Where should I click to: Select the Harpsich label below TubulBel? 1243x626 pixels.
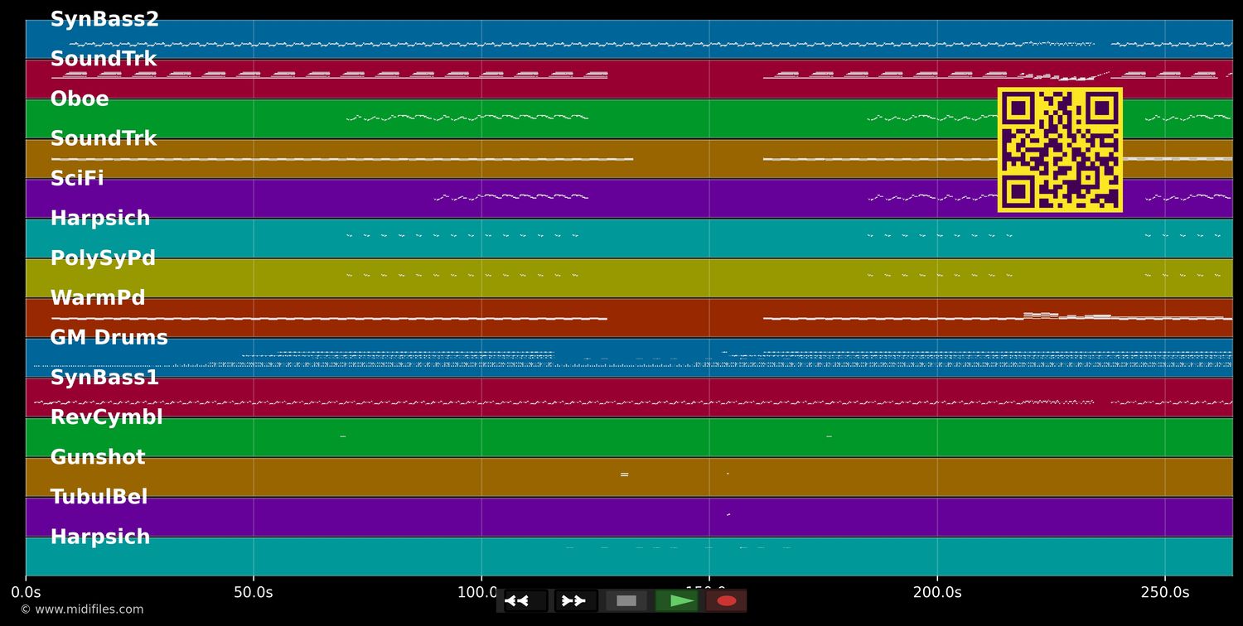(x=100, y=537)
